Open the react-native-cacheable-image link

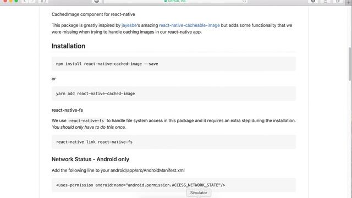coord(189,25)
